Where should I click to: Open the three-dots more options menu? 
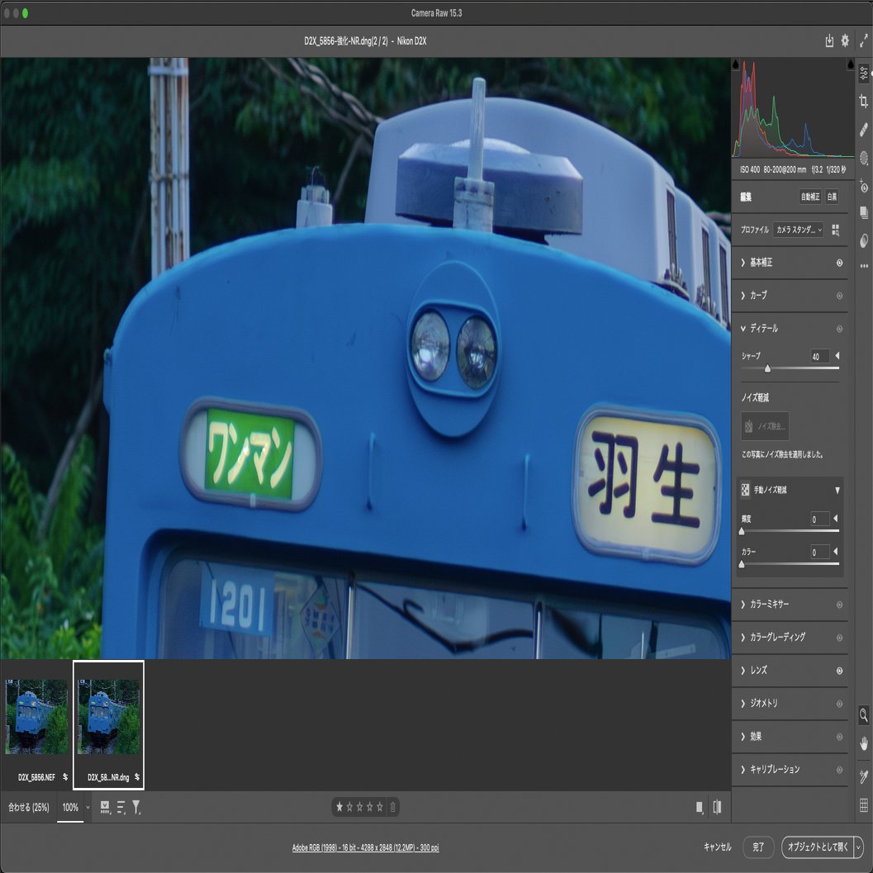(864, 266)
